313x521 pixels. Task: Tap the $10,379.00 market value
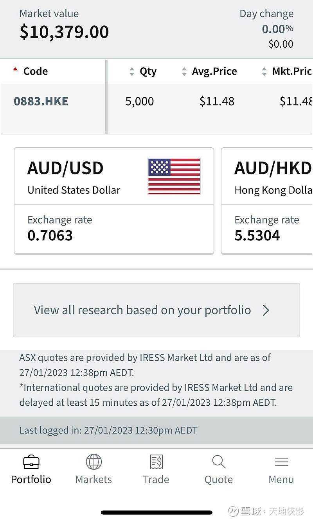coord(64,32)
